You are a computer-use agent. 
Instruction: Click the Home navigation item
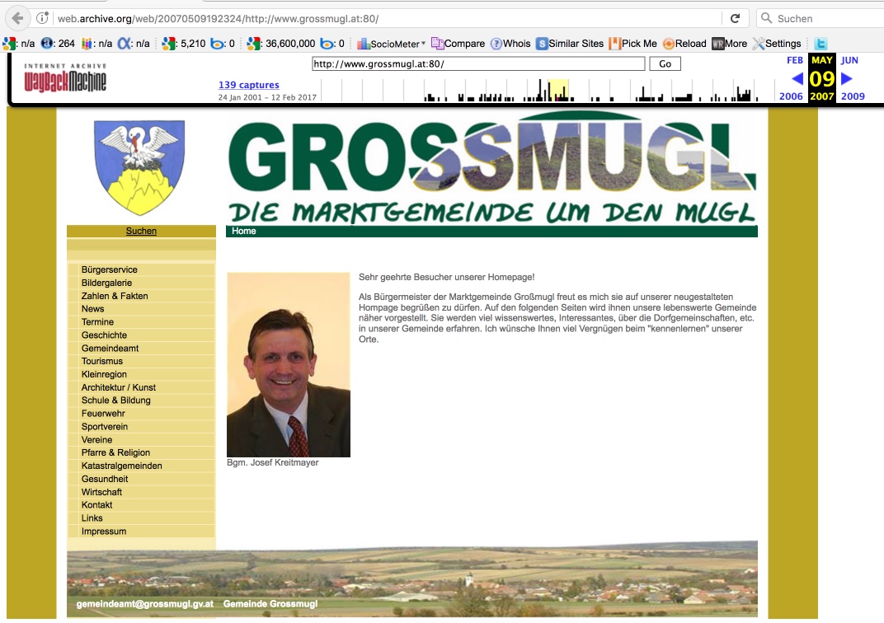click(x=243, y=231)
